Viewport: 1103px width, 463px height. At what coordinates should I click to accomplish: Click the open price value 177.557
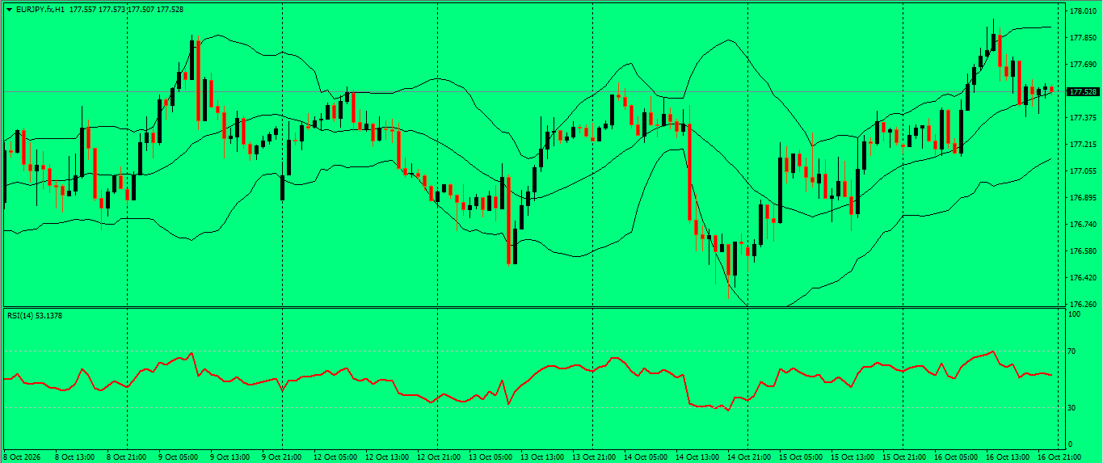tap(82, 10)
